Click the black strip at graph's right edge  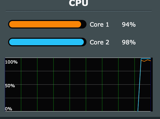[x=152, y=85]
